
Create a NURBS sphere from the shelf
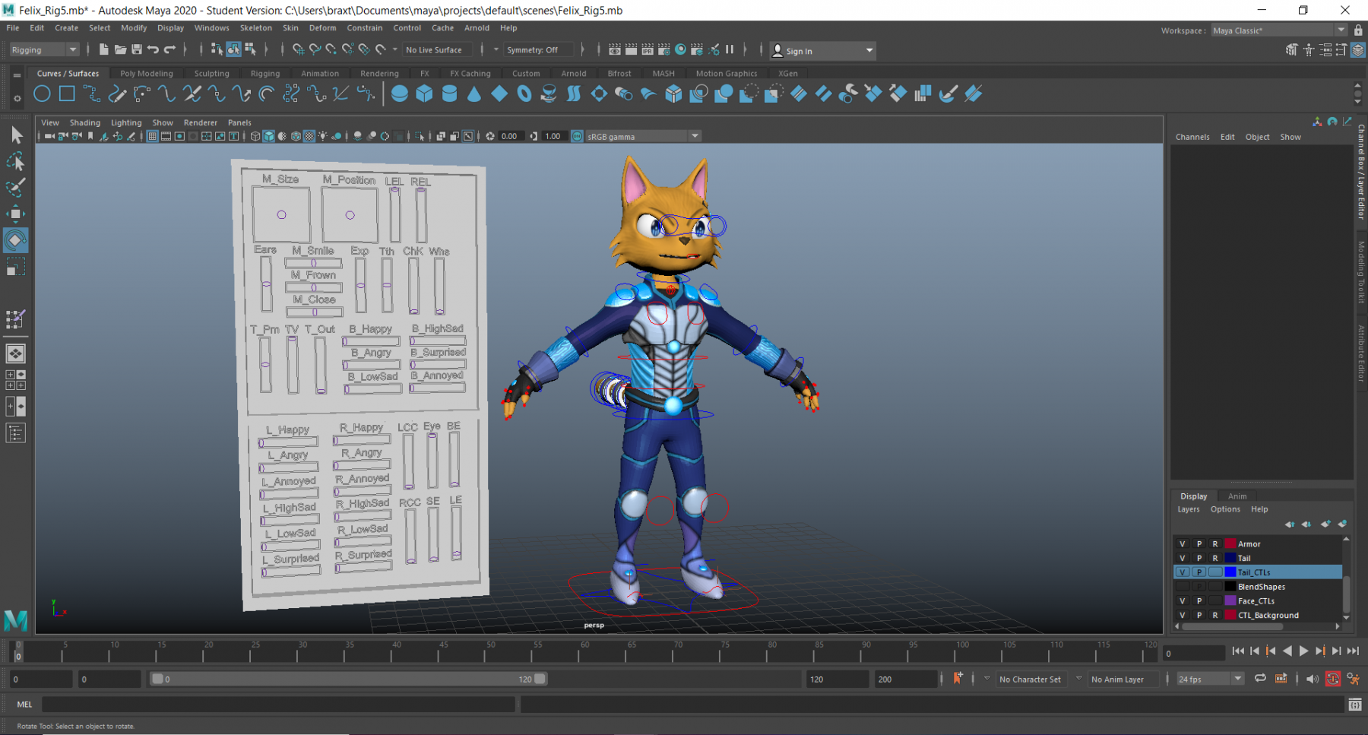tap(400, 93)
